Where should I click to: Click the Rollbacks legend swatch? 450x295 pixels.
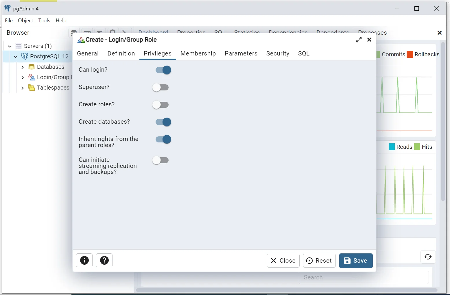click(410, 54)
